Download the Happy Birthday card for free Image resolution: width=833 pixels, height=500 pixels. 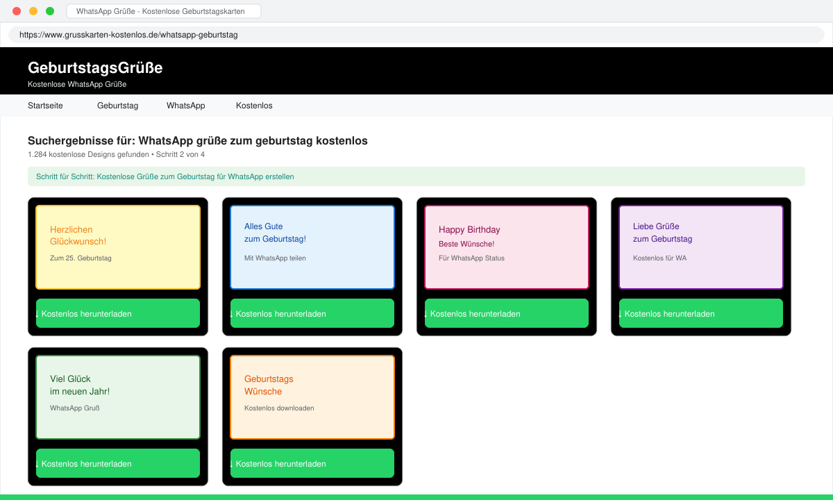pos(507,313)
